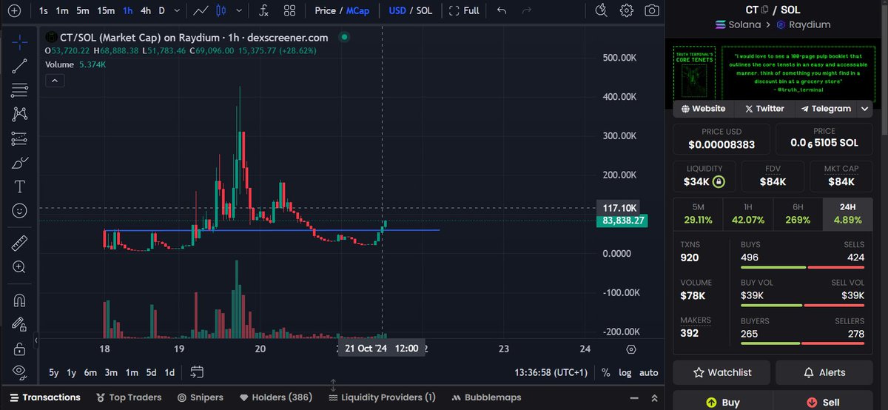This screenshot has height=410, width=888.
Task: Open the indicators fx menu
Action: pyautogui.click(x=264, y=10)
